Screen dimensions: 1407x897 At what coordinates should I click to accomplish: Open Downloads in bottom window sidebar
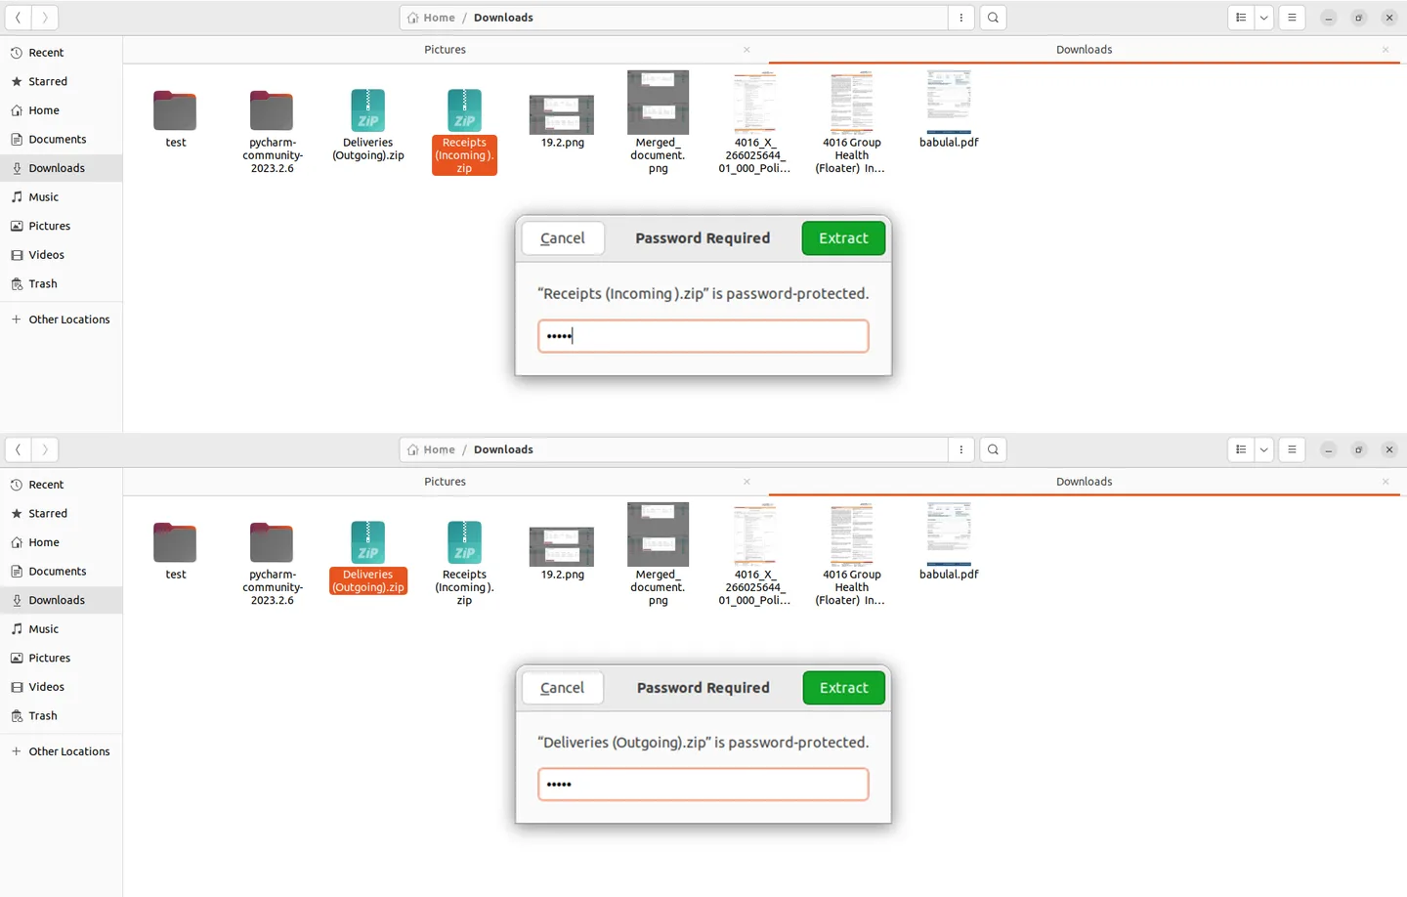pos(61,600)
